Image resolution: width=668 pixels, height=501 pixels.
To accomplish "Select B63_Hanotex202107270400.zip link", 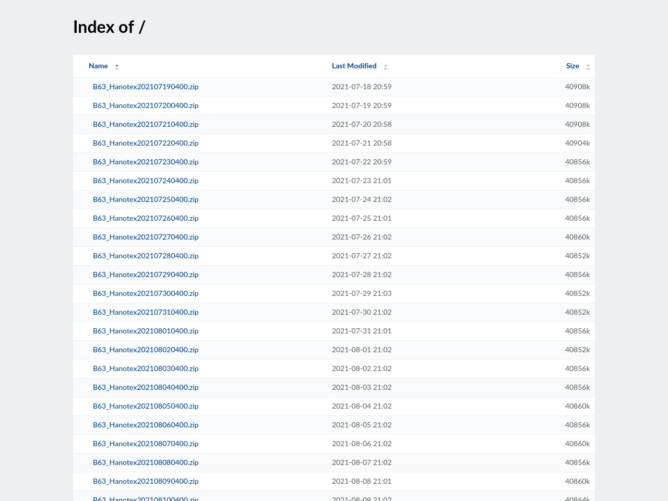I will coord(146,237).
